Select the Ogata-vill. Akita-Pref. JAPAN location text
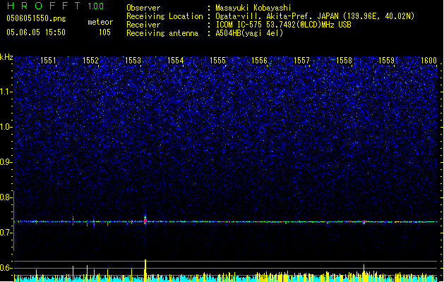Screen dimensions: 444x282 point(315,16)
